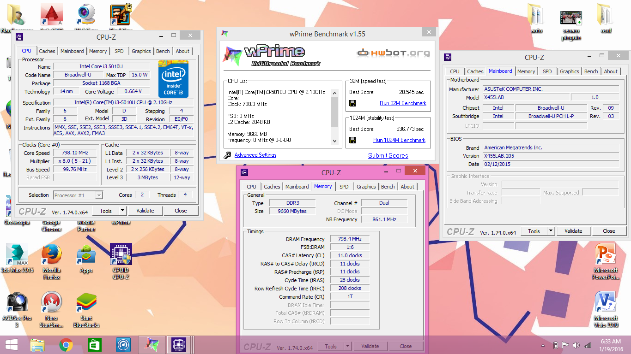Screen dimensions: 631x354
Task: Open the 3ds Max 2015 desktop shortcut
Action: pyautogui.click(x=17, y=259)
